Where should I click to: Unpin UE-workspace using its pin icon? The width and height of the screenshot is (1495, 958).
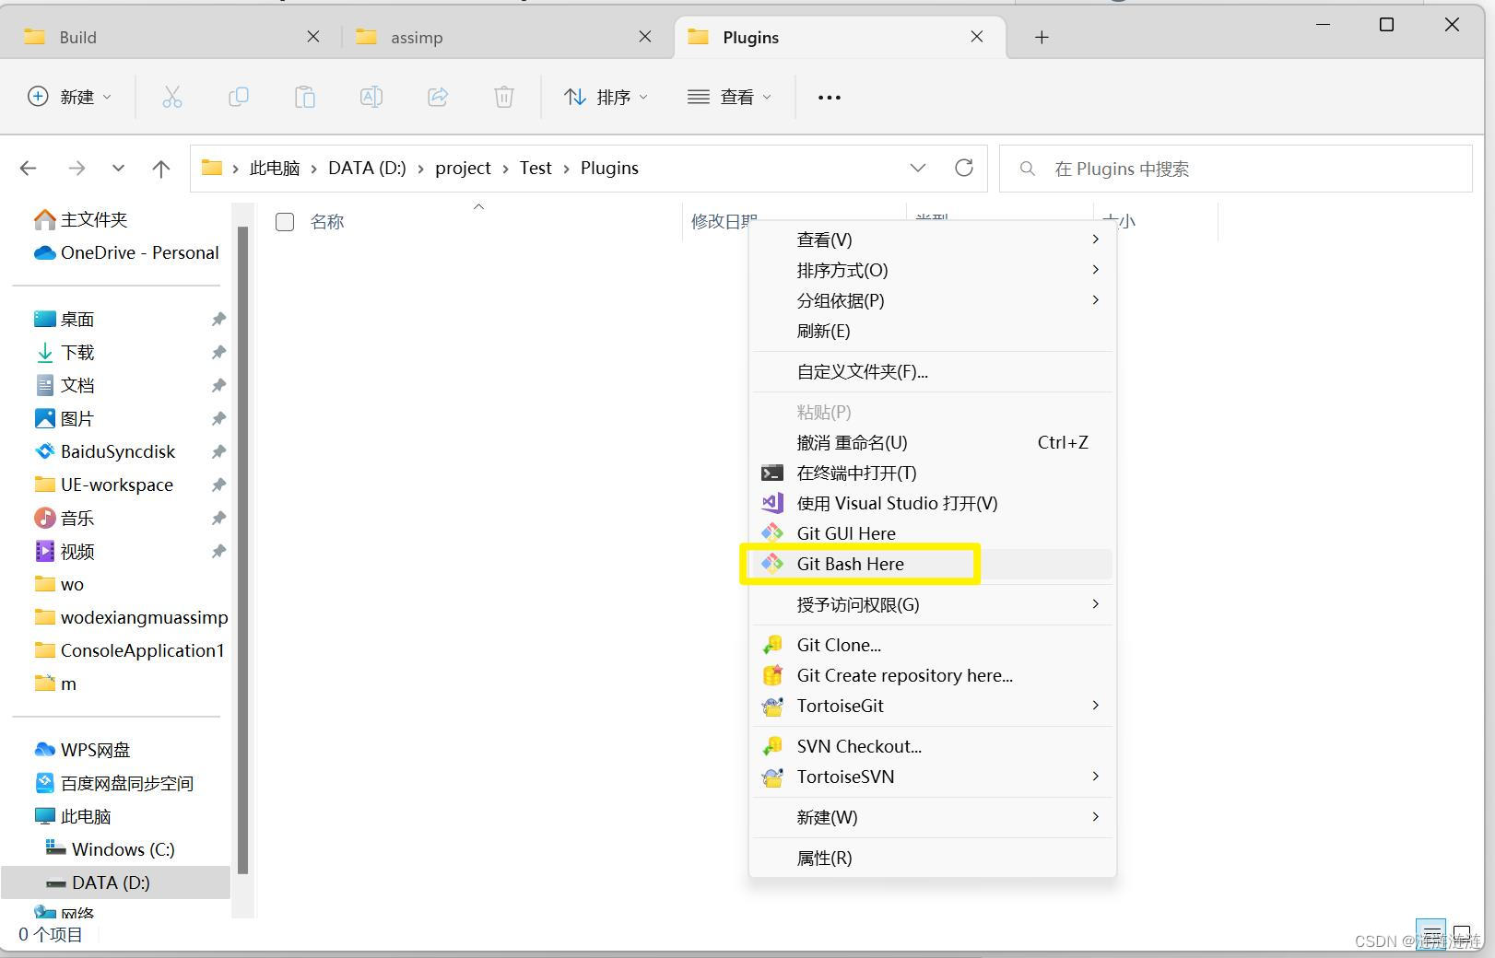(x=218, y=485)
